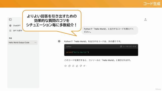Viewport: 162px width, 91px height.
Task: Select Hello World Output Code chat
Action: tap(23, 42)
